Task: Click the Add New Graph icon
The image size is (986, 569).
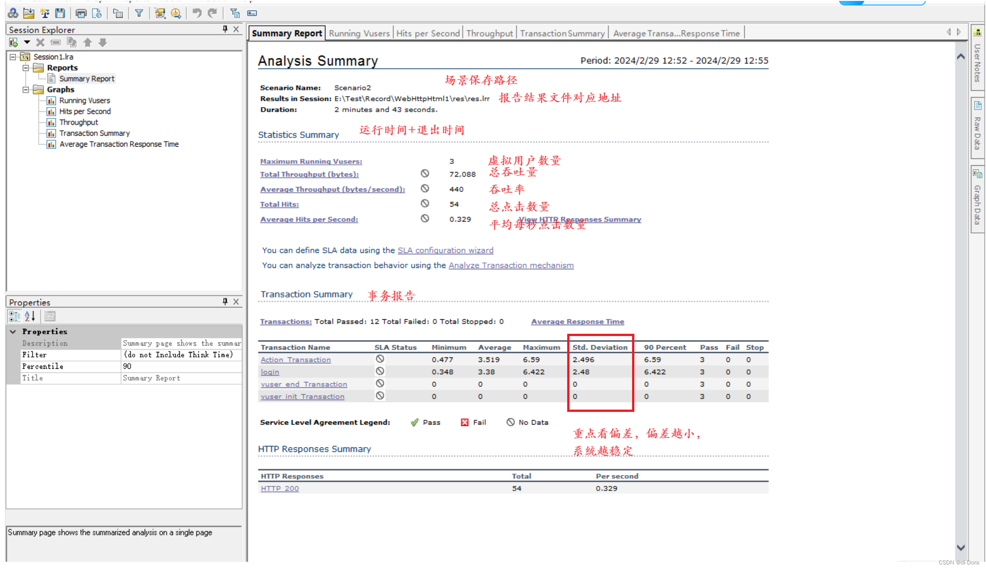Action: click(14, 43)
